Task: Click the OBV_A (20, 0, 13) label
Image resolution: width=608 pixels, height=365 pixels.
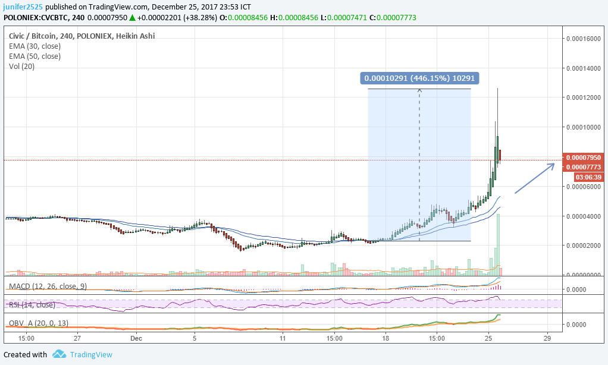Action: coord(39,323)
